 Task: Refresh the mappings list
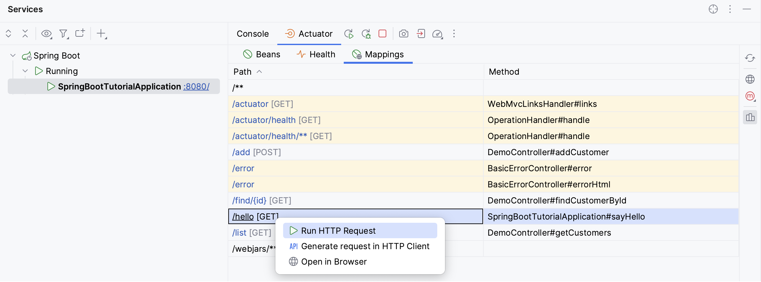750,58
